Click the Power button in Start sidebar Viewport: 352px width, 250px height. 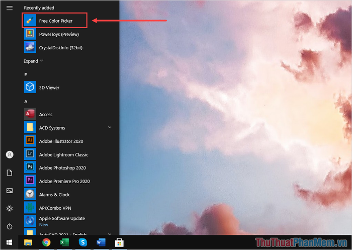10,226
